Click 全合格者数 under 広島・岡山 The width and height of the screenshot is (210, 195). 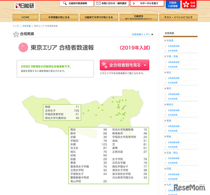173,163
